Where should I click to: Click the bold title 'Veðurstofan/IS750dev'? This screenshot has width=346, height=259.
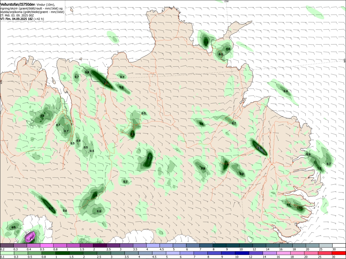(18, 4)
